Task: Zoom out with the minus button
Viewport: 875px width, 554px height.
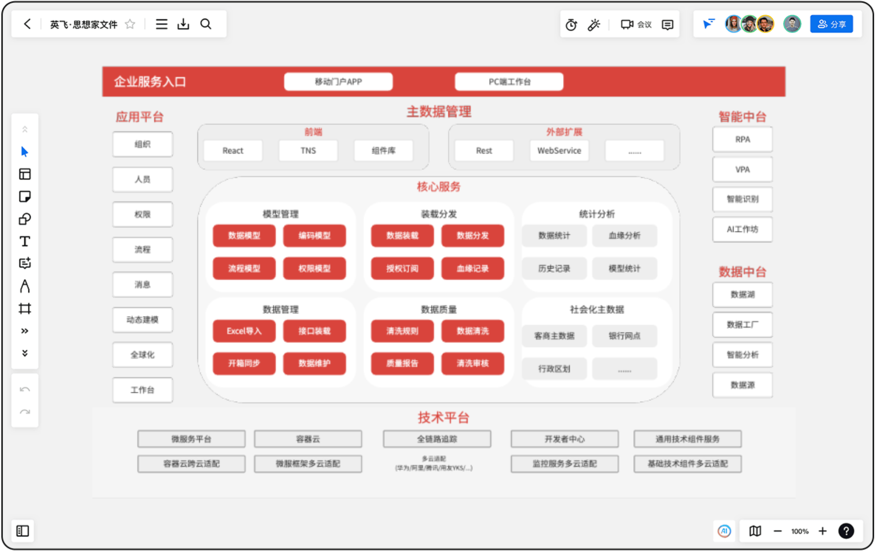Action: [x=778, y=531]
